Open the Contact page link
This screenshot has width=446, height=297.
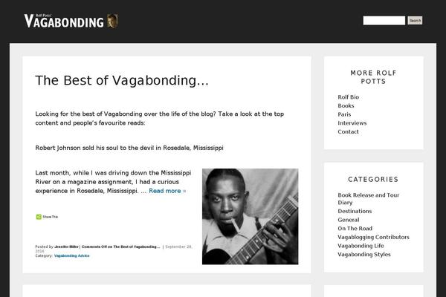pyautogui.click(x=348, y=131)
